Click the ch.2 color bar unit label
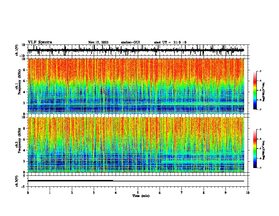This screenshot has height=216, width=279. click(263, 150)
